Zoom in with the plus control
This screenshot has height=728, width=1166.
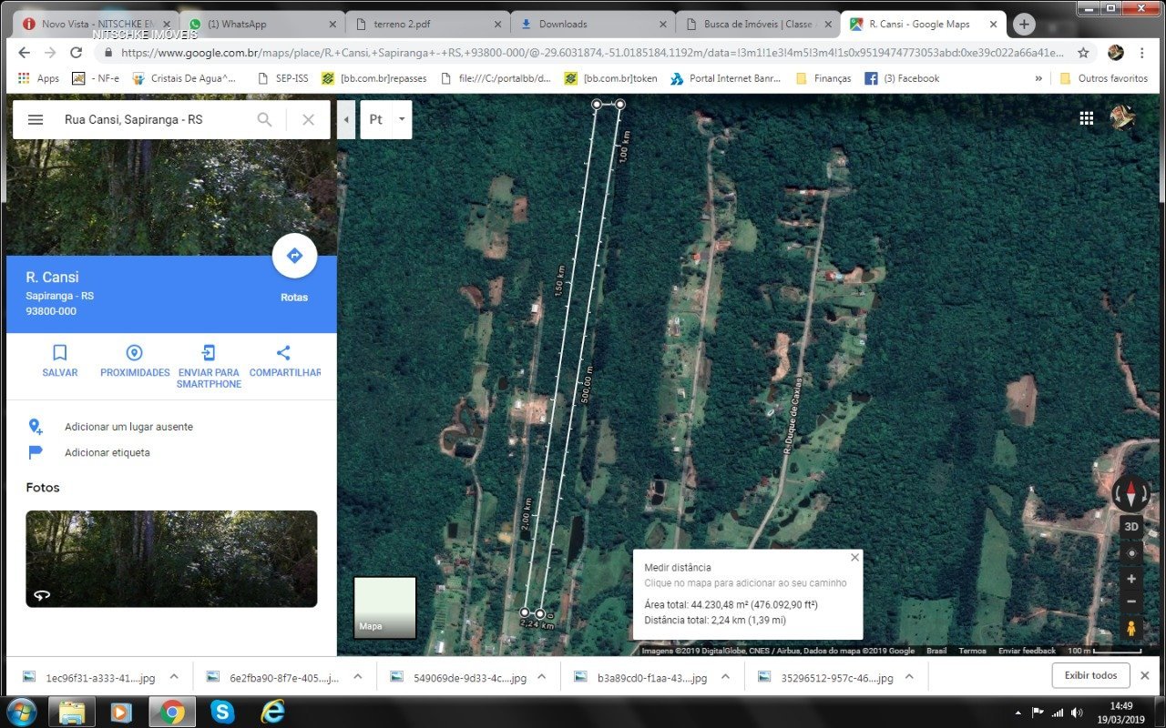click(1130, 579)
